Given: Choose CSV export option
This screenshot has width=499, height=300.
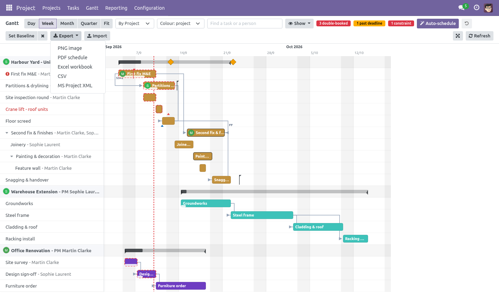Looking at the screenshot, I should point(78,76).
